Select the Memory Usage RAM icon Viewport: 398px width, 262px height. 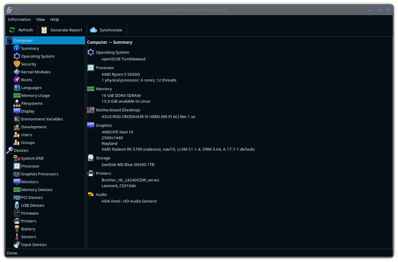pyautogui.click(x=17, y=95)
